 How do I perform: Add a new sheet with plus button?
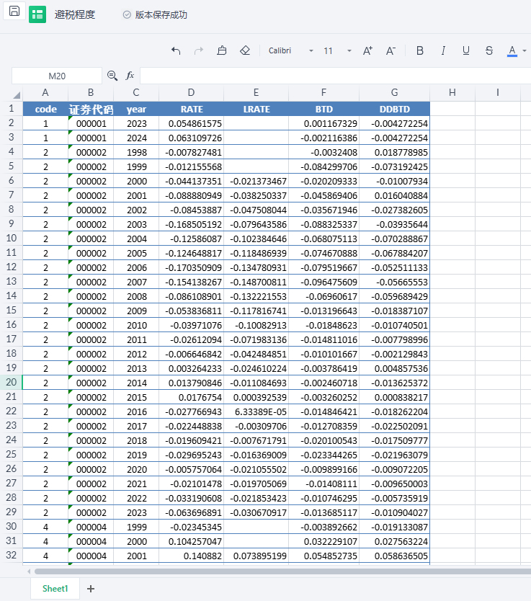click(90, 589)
